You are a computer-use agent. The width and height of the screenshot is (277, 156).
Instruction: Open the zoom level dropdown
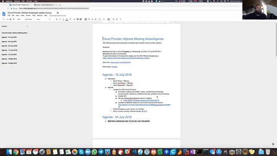pyautogui.click(x=19, y=19)
